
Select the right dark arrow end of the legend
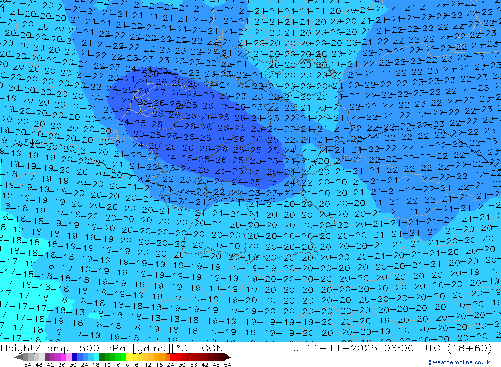[x=228, y=357]
